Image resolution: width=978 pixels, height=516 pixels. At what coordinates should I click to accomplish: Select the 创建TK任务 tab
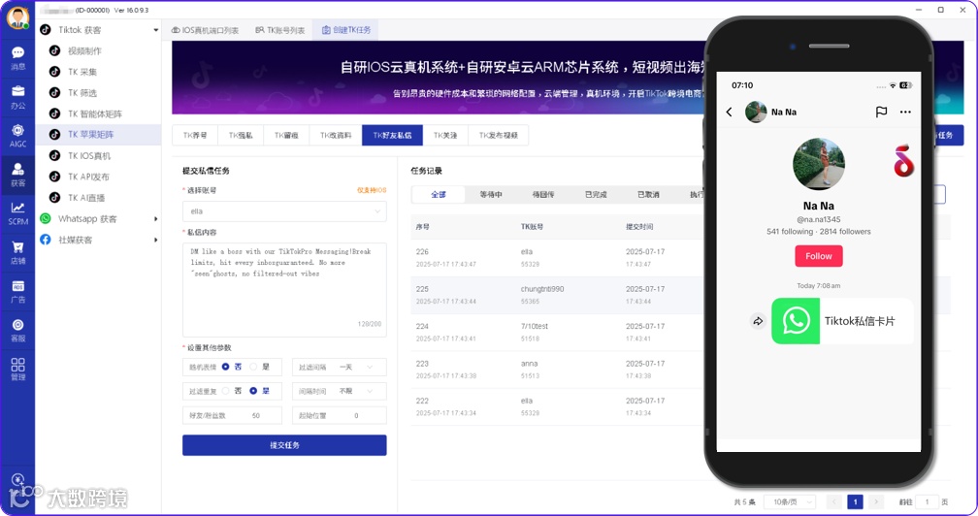pos(346,30)
